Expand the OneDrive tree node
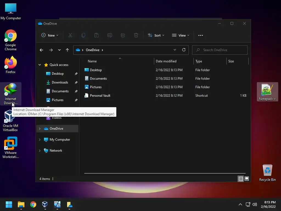 (40, 129)
